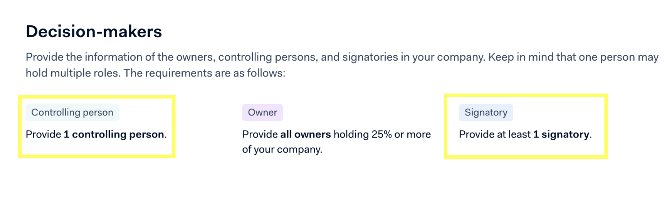The height and width of the screenshot is (200, 665).
Task: Click the word 'Provide' under Controlling person
Action: tap(43, 134)
